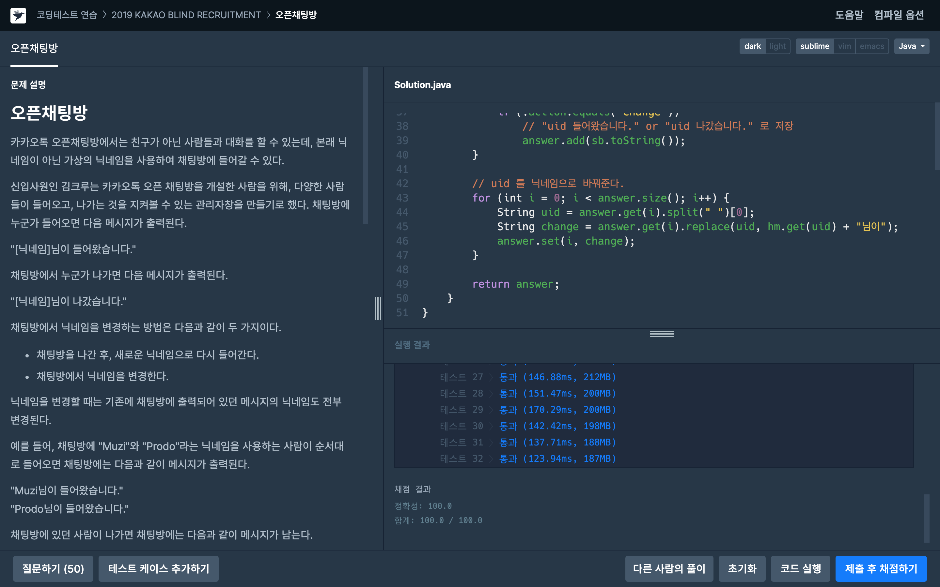Image resolution: width=940 pixels, height=587 pixels.
Task: Enable vim keybinding mode
Action: (x=844, y=46)
